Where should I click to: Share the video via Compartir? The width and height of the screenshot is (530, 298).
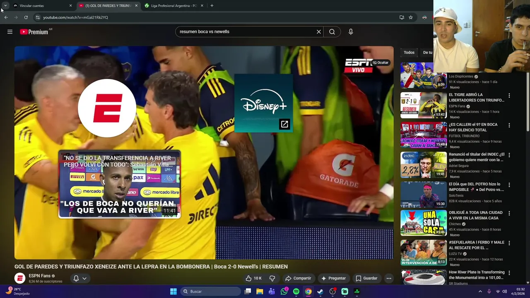point(298,278)
